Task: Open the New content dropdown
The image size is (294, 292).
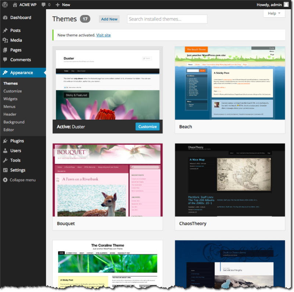Action: coord(63,5)
